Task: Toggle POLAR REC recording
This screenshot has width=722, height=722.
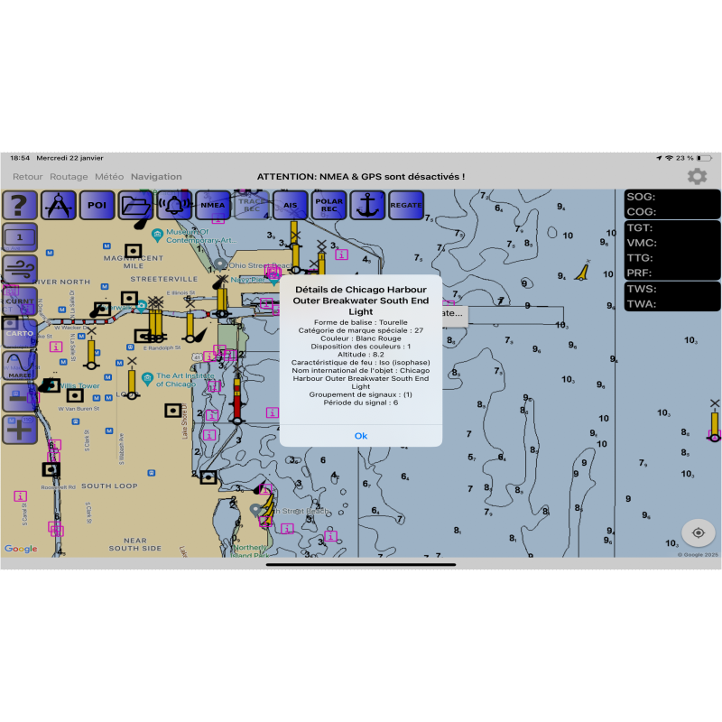Action: (x=329, y=206)
